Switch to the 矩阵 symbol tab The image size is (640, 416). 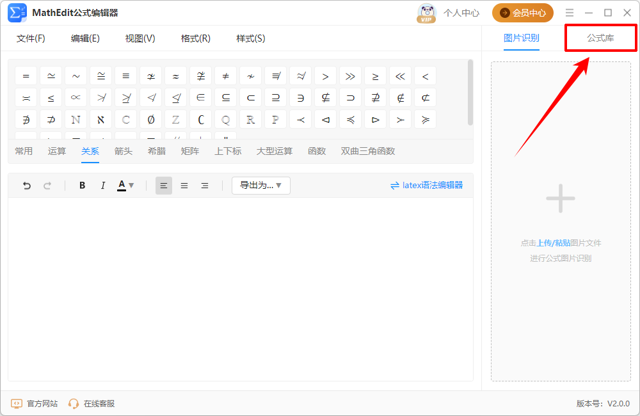[190, 151]
